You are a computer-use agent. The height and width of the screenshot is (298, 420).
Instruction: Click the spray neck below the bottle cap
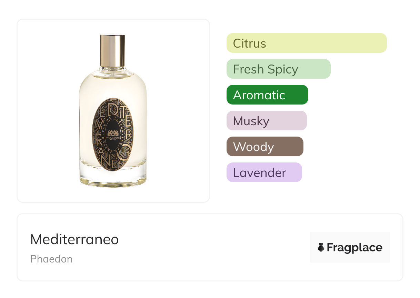point(112,70)
